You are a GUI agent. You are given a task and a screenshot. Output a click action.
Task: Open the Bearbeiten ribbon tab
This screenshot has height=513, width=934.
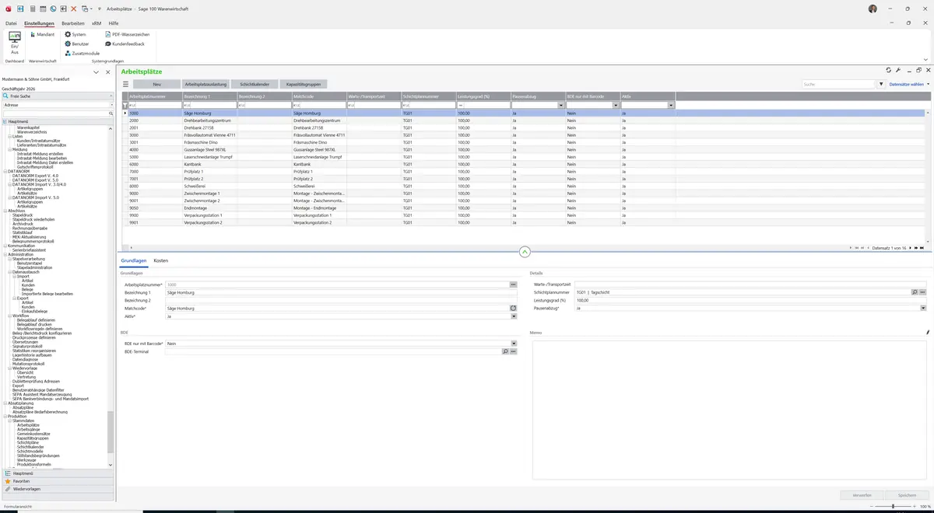click(73, 23)
